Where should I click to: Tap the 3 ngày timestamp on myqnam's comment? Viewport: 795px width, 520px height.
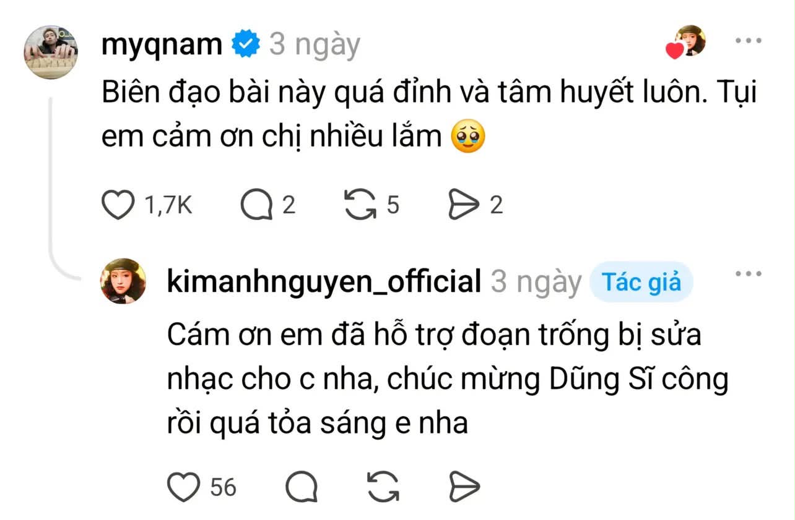click(x=315, y=46)
